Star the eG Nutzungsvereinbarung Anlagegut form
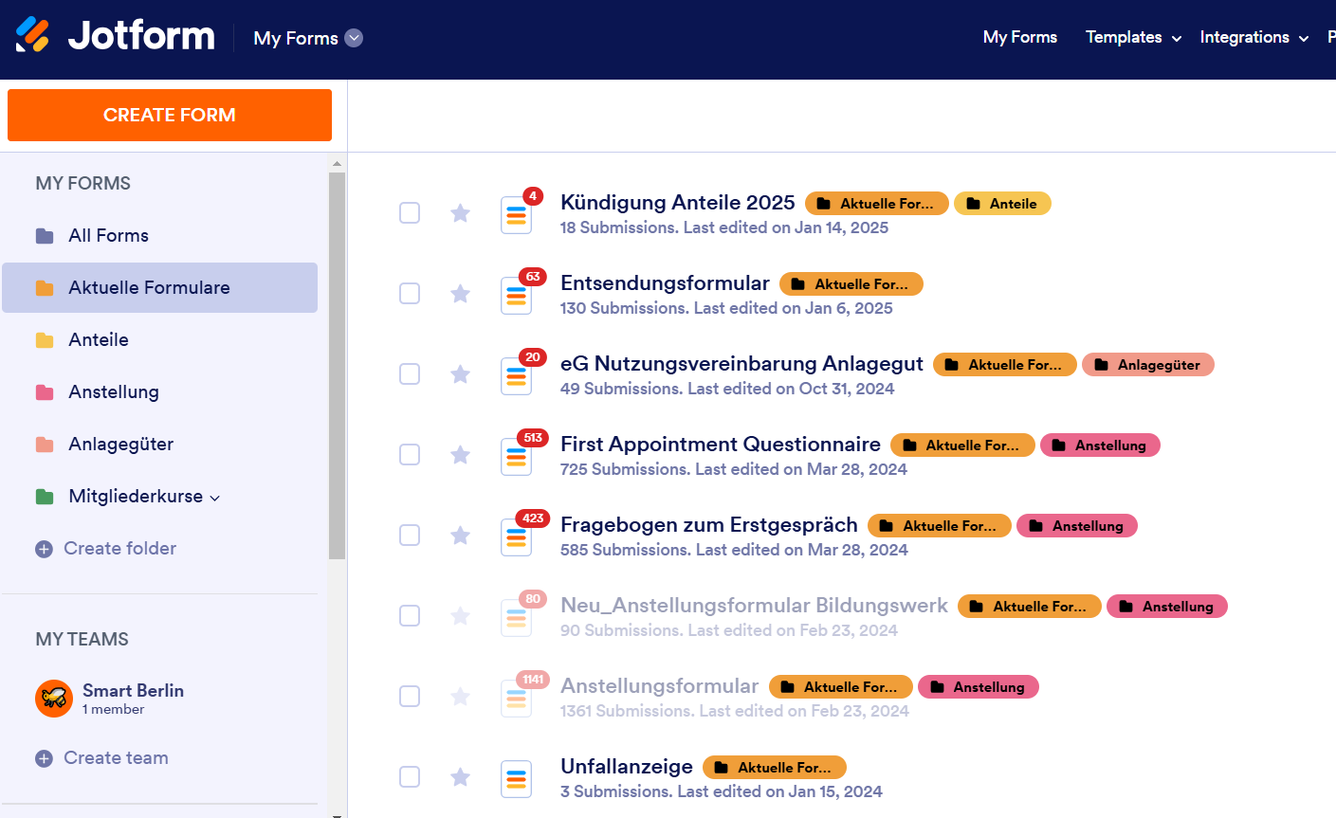The width and height of the screenshot is (1336, 818). 460,373
